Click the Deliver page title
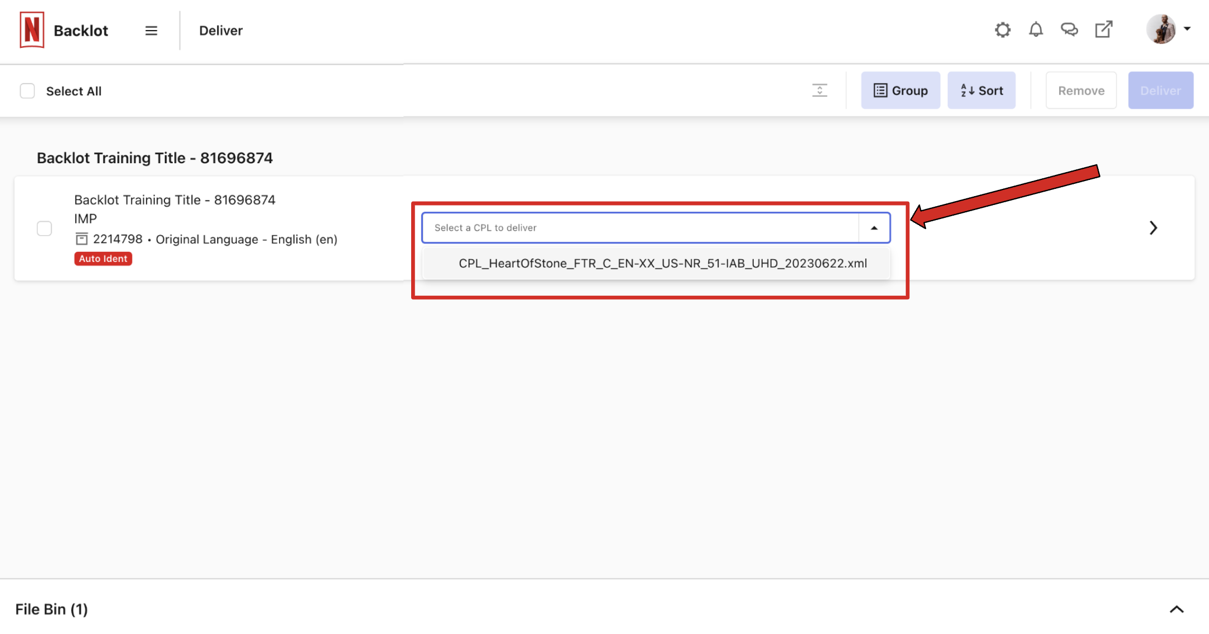Screen dimensions: 1209x634 tap(221, 31)
